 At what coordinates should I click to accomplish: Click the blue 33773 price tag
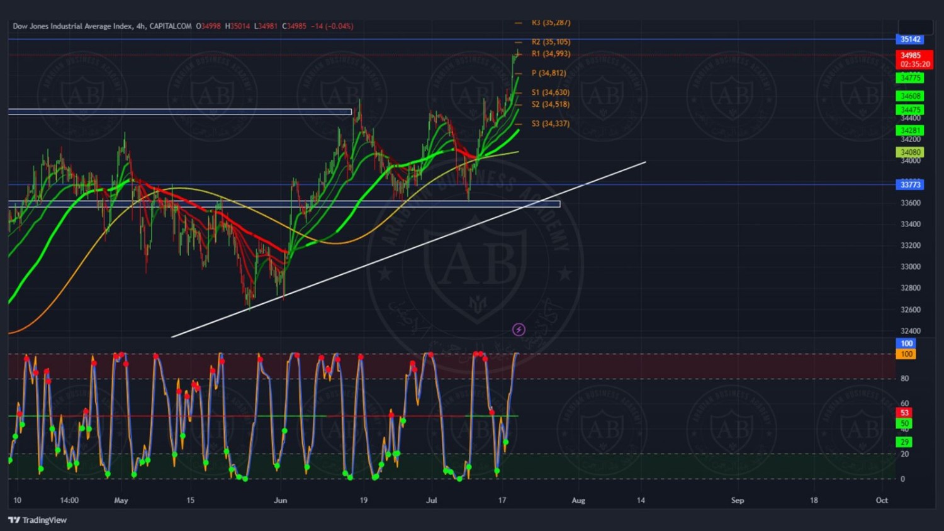[910, 185]
